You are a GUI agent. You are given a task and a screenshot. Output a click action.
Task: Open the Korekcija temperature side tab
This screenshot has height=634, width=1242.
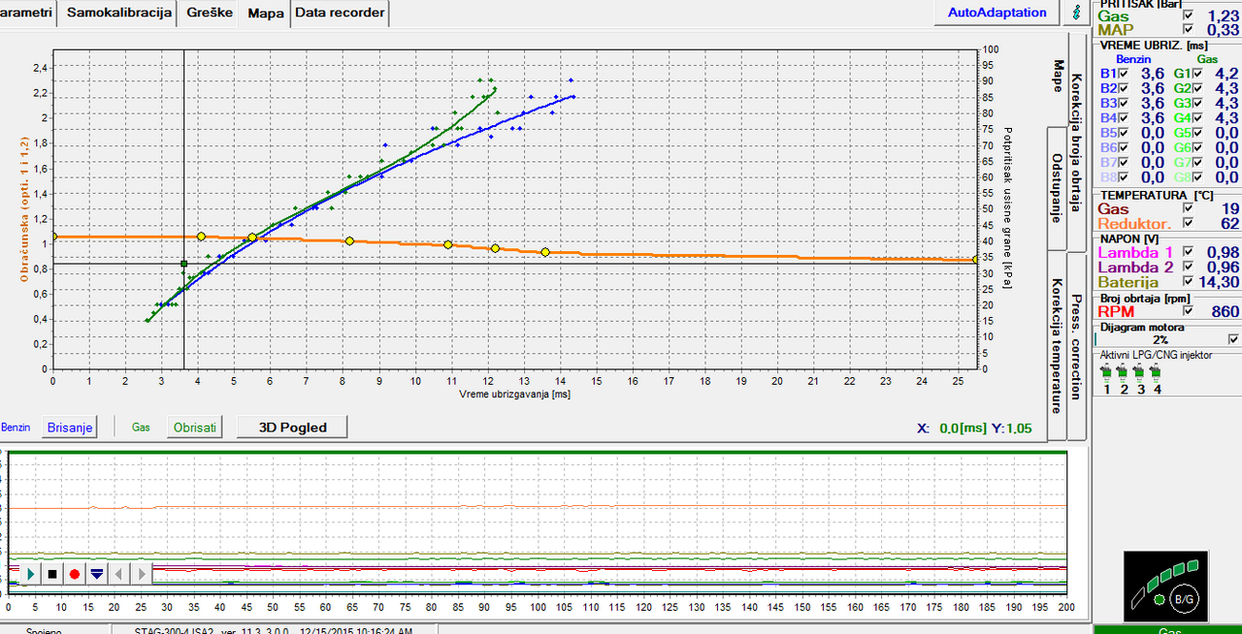tap(1055, 346)
